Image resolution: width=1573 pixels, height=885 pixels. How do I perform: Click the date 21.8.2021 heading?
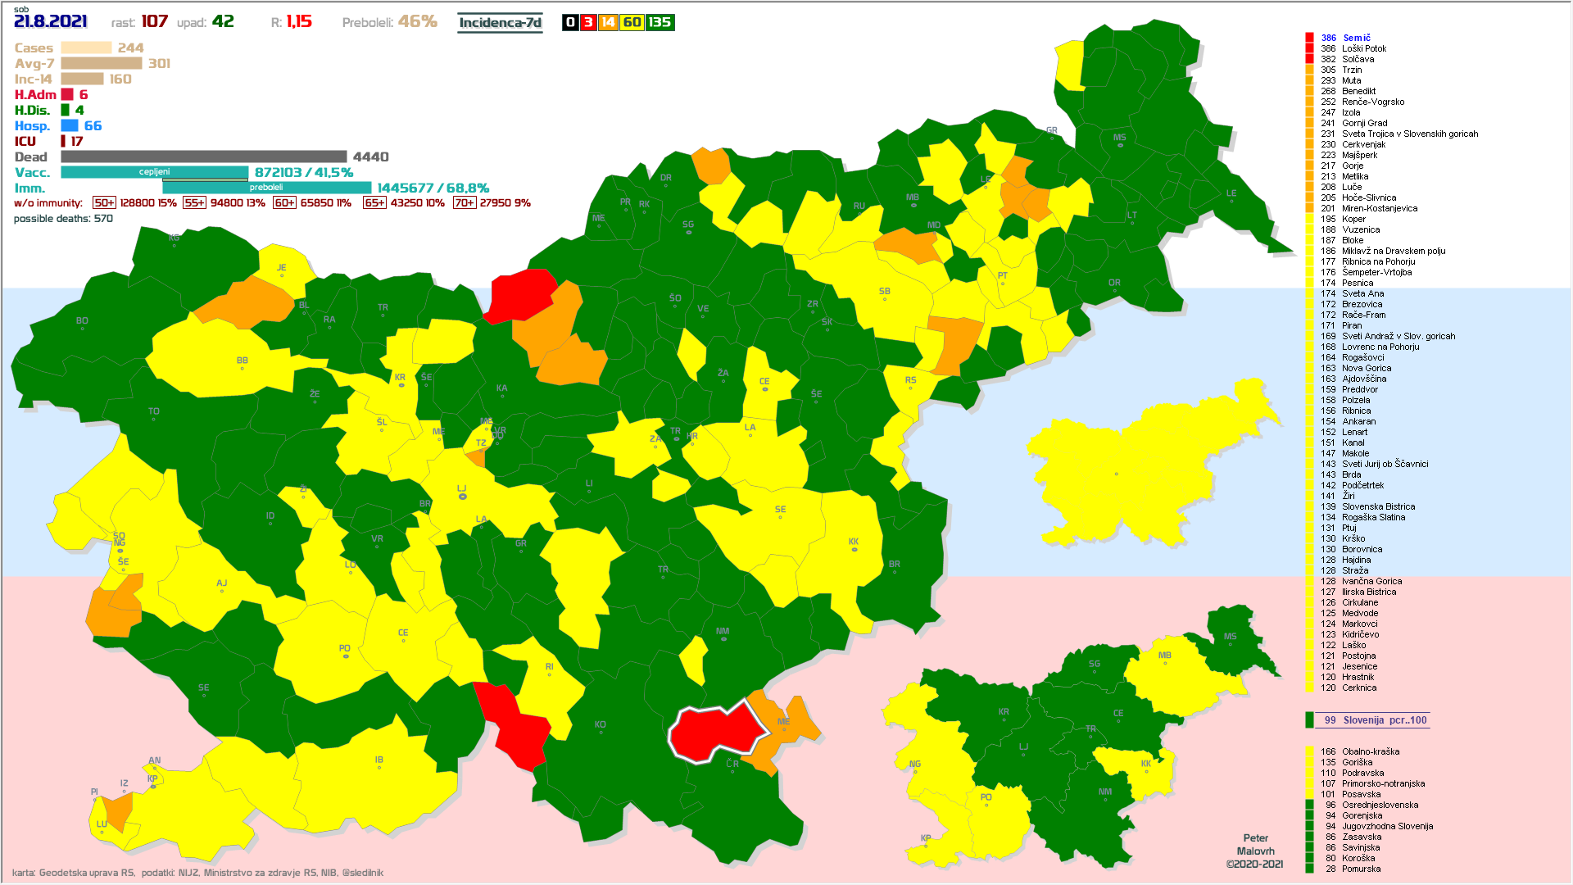tap(51, 21)
